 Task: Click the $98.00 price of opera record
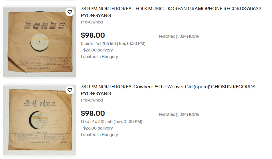pyautogui.click(x=93, y=113)
